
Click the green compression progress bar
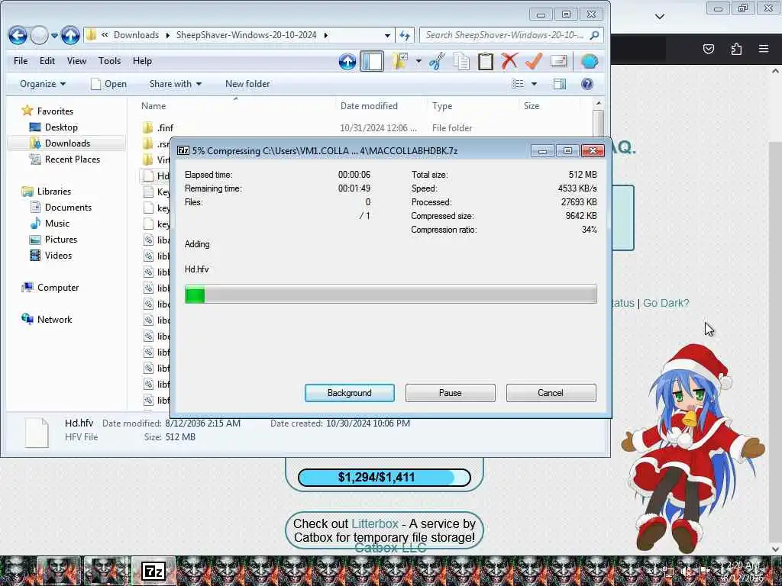click(391, 294)
